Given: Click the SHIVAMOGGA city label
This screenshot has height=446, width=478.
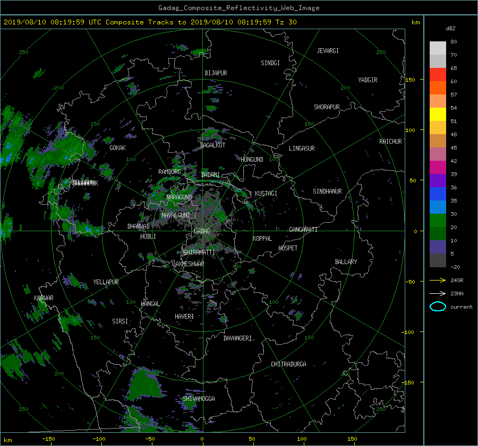Looking at the screenshot, I should tap(199, 399).
